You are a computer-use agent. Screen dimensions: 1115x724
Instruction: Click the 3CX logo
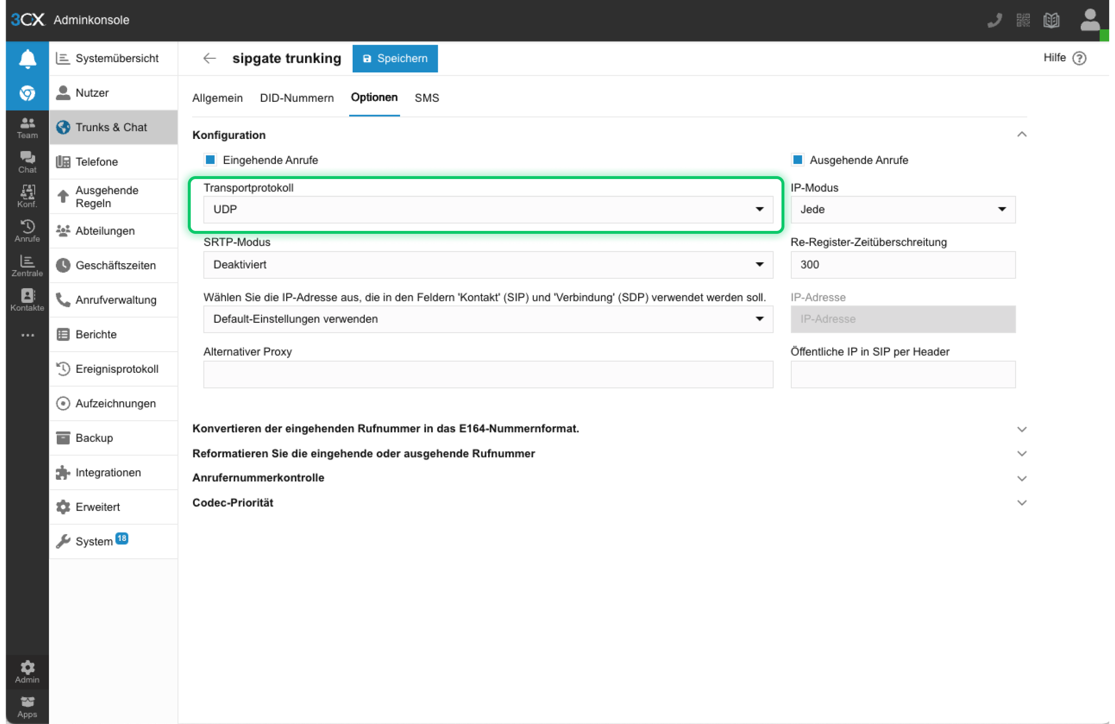tap(27, 20)
